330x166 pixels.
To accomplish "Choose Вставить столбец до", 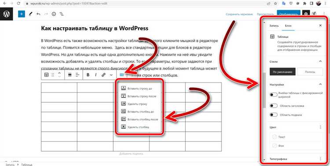I will tap(139, 112).
